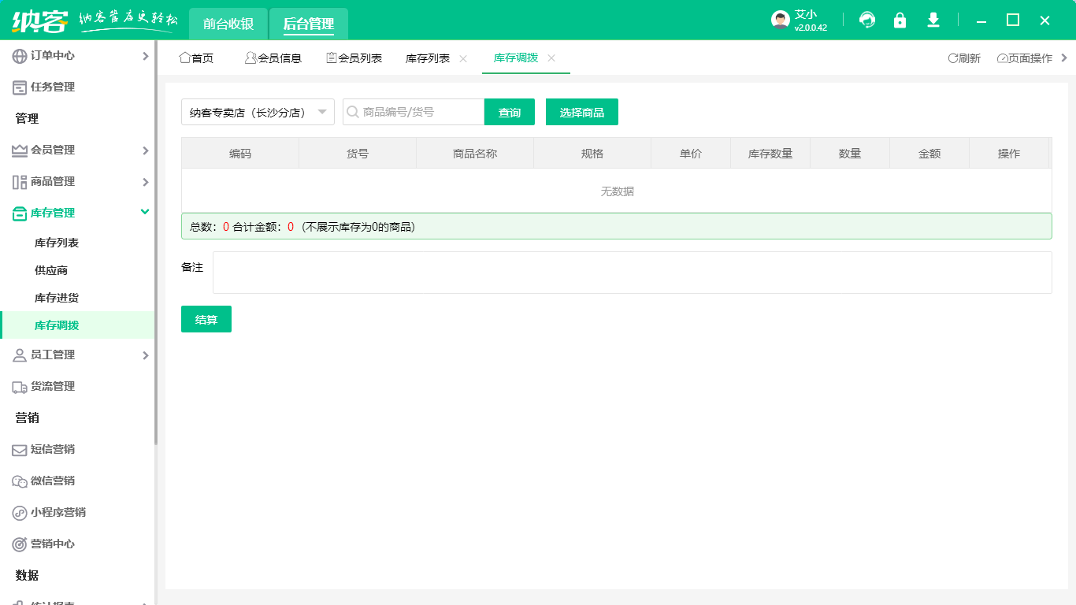This screenshot has width=1076, height=605.
Task: Click the 营销中心 target icon
Action: [18, 544]
